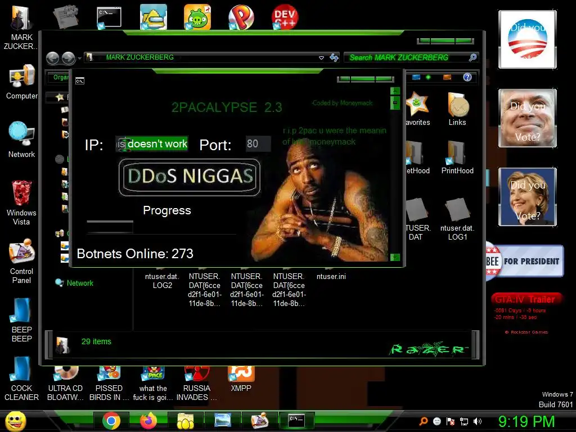Open the Computer desktop icon

pos(22,82)
